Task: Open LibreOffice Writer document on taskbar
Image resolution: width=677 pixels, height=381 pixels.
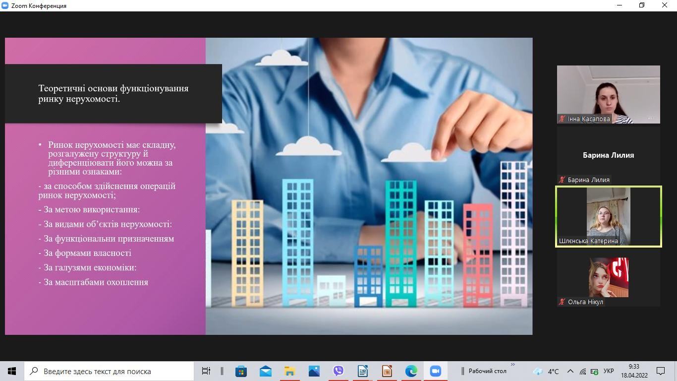Action: [362, 371]
